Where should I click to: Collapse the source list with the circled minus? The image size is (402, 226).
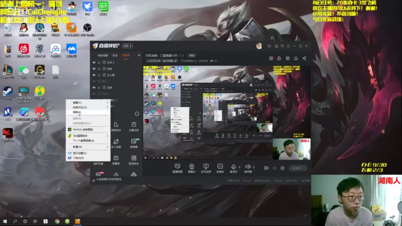click(x=137, y=114)
